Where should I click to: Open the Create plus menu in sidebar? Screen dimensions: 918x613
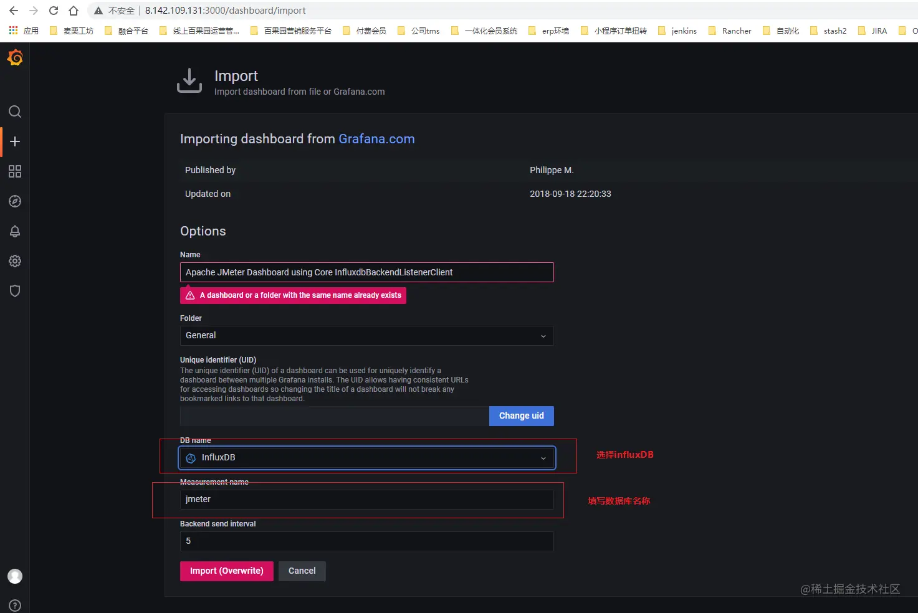coord(15,141)
